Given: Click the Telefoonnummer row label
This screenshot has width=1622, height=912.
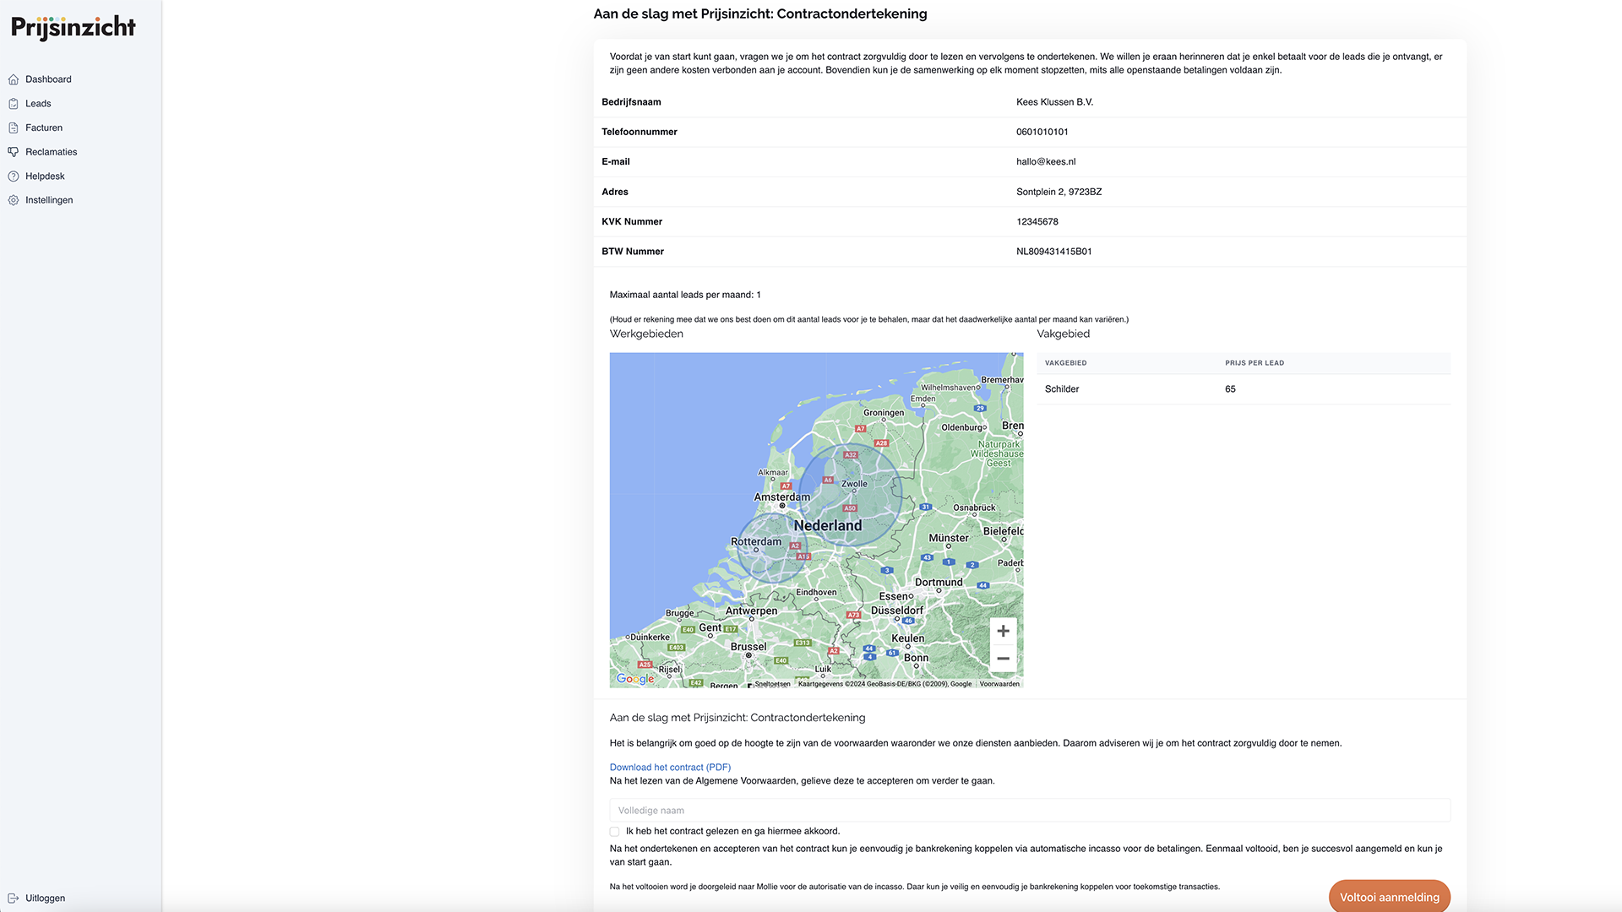Looking at the screenshot, I should tap(640, 132).
